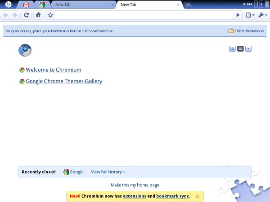Click the Chromium OS logo in top-left corner
The image size is (270, 202).
(8, 4)
